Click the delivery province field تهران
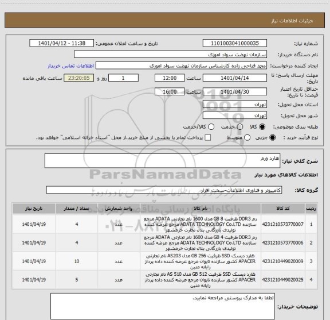 pos(235,105)
